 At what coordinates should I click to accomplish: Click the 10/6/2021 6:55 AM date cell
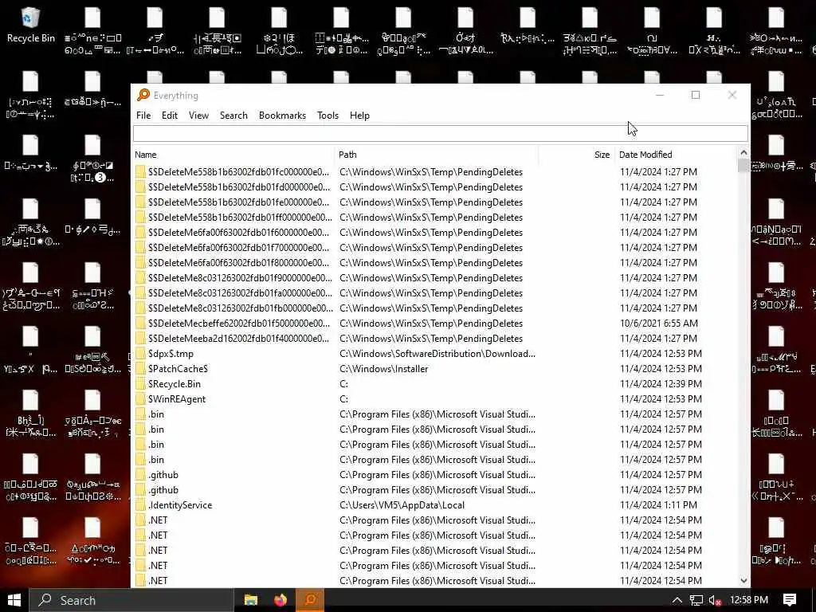[x=659, y=324]
